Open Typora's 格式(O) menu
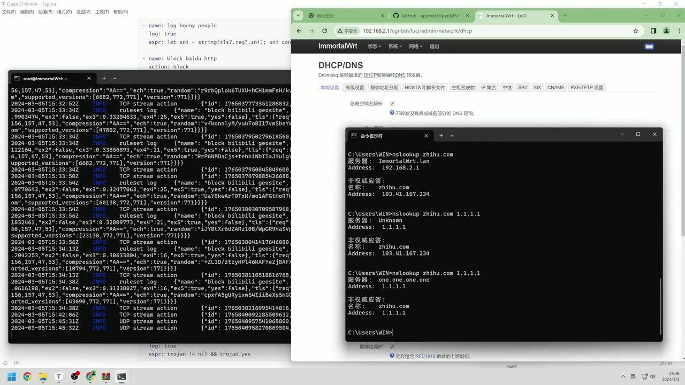This screenshot has width=685, height=385. click(64, 12)
